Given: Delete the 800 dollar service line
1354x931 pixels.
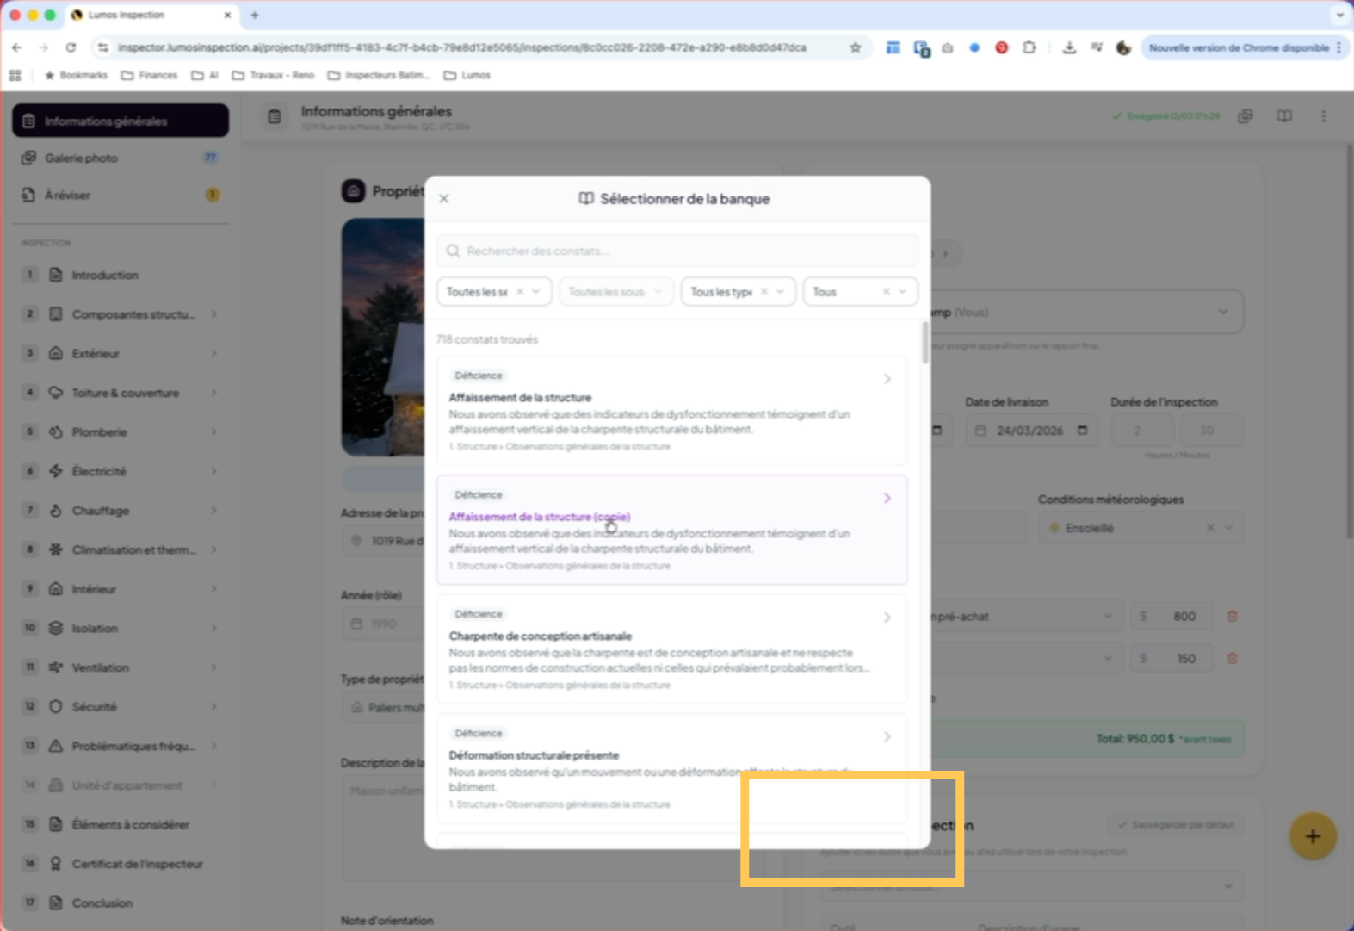Looking at the screenshot, I should coord(1232,617).
